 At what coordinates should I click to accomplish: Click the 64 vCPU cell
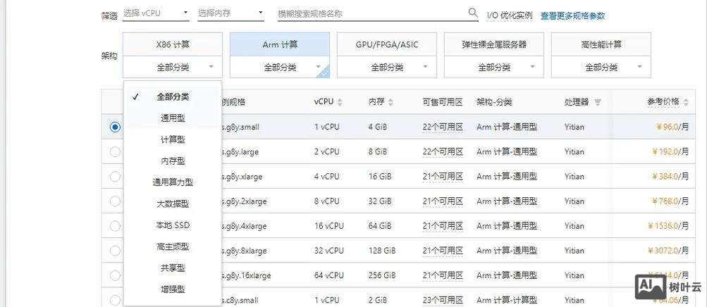[x=329, y=275]
